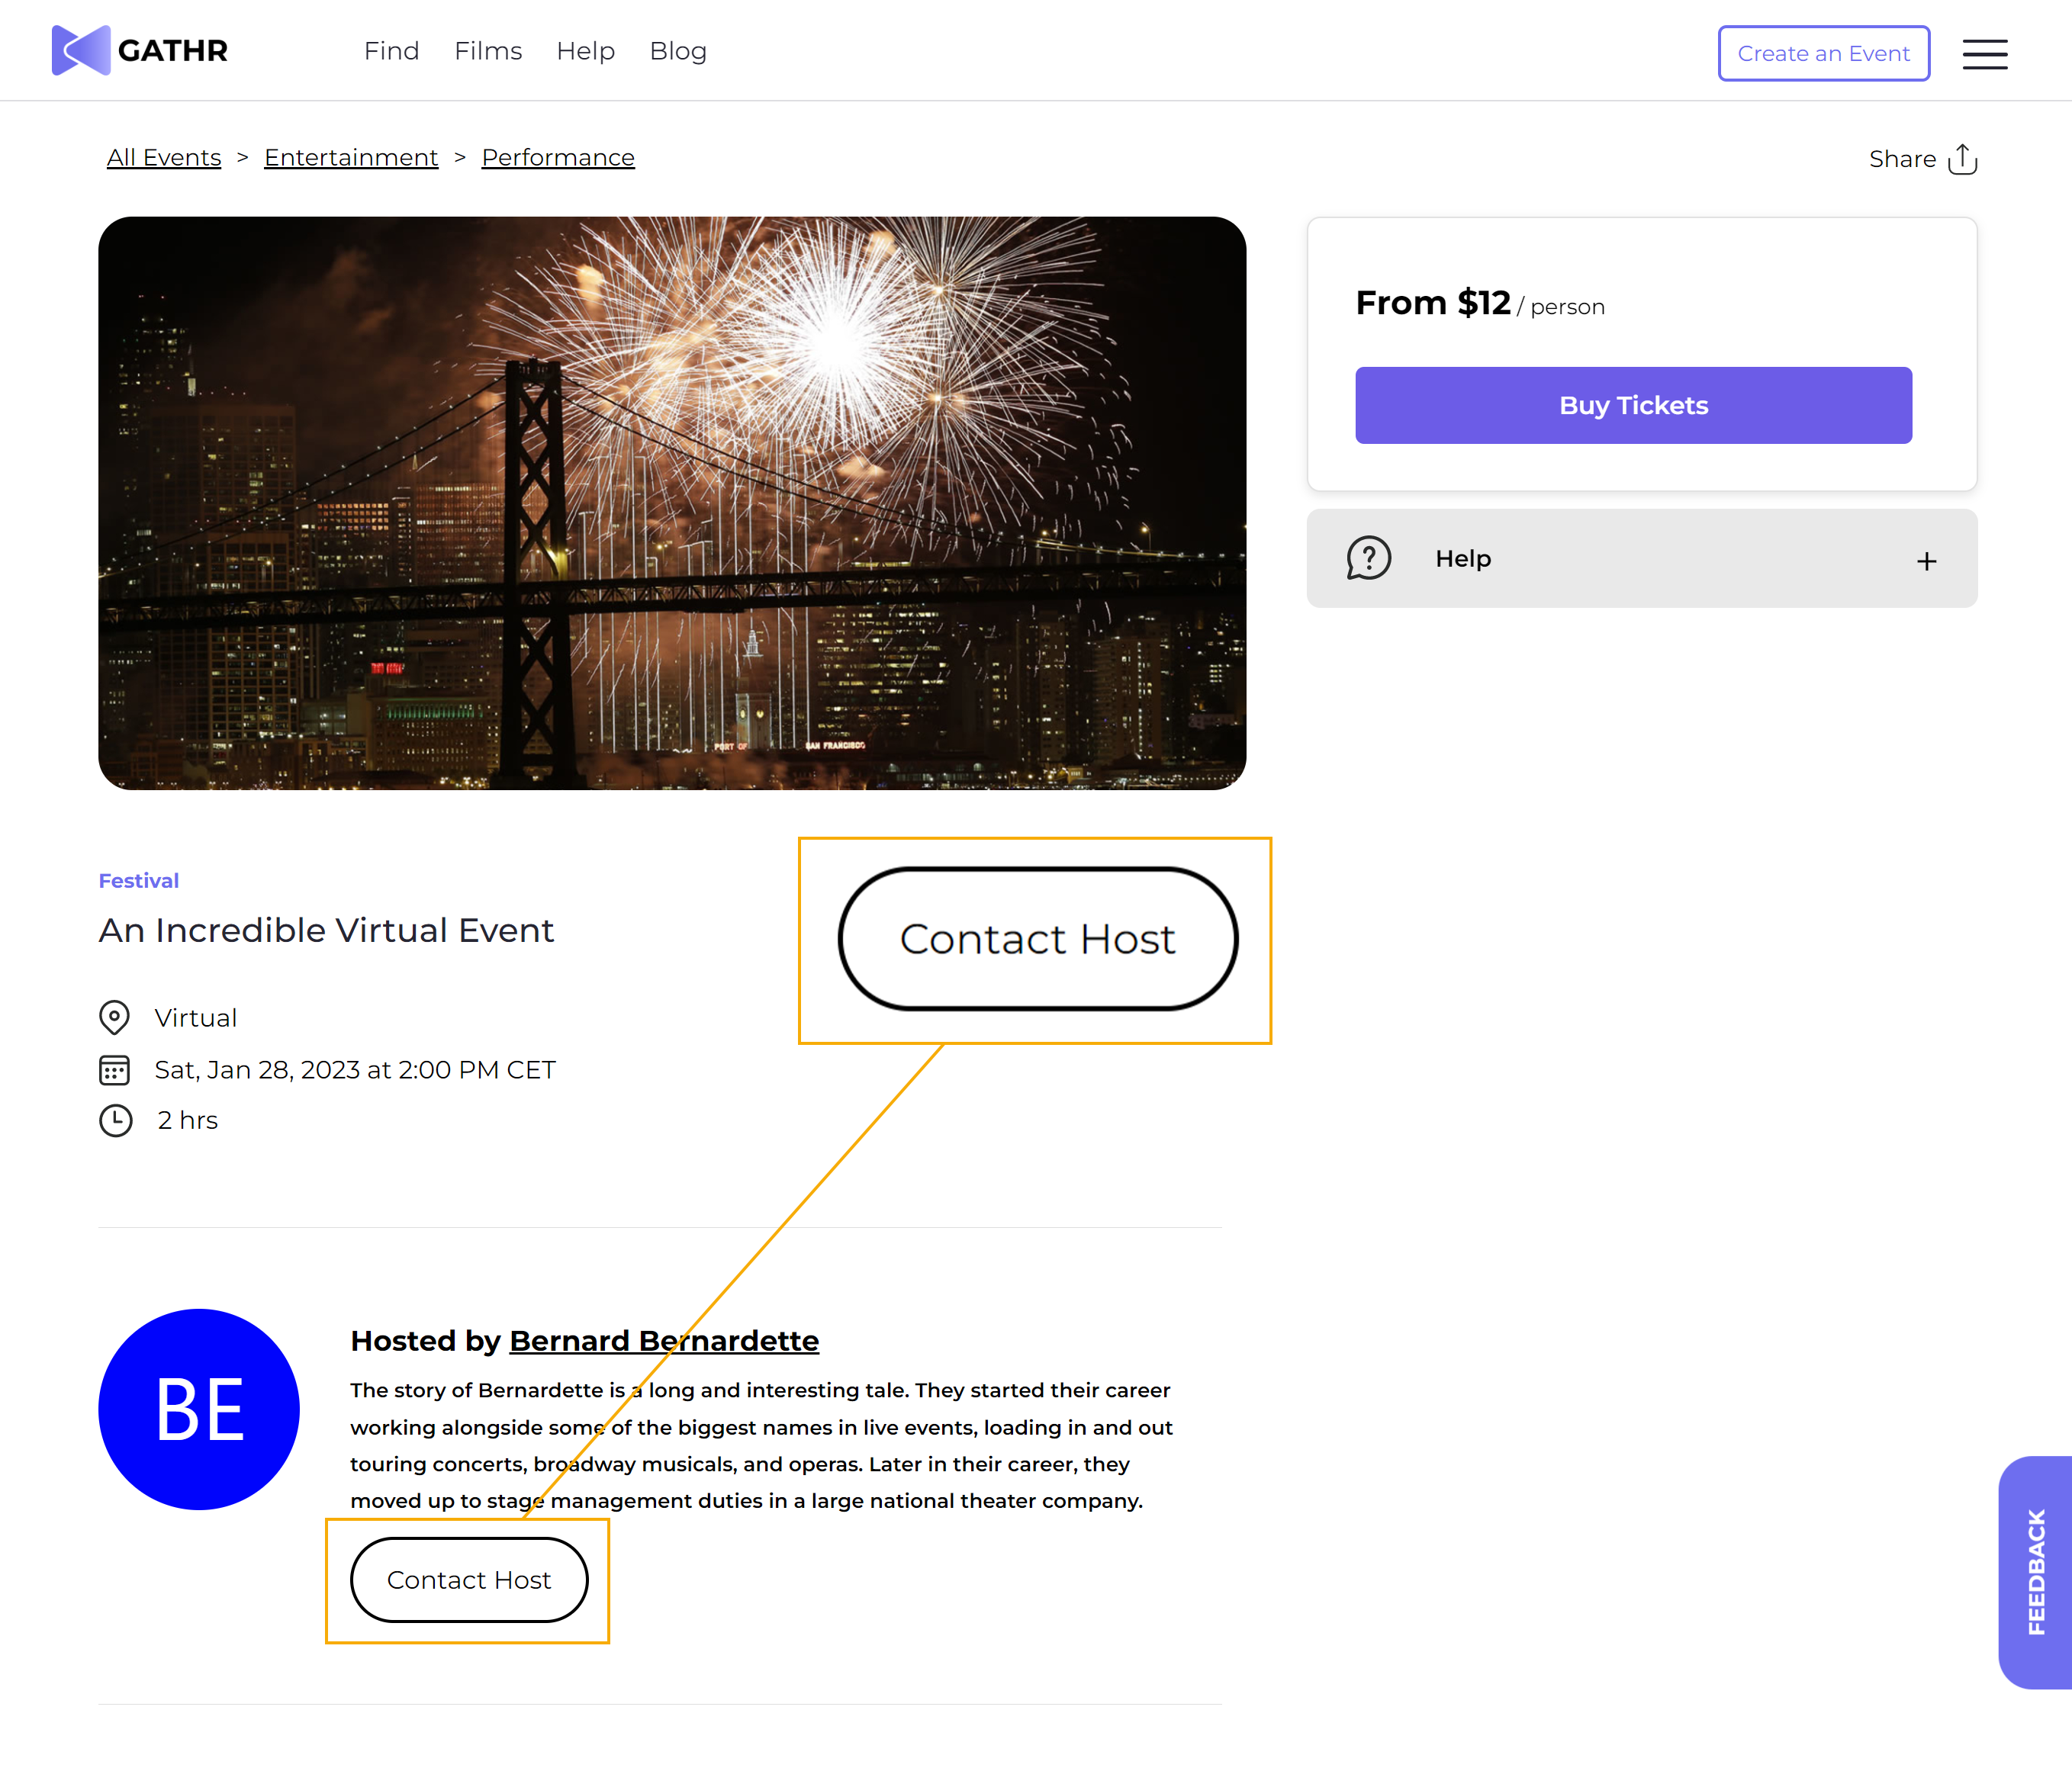Viewport: 2072px width, 1771px height.
Task: Click Contact Host below host bio
Action: click(469, 1579)
